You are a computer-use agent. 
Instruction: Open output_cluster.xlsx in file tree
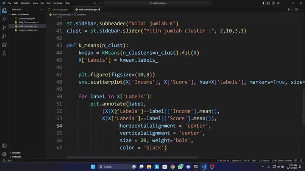28,30
